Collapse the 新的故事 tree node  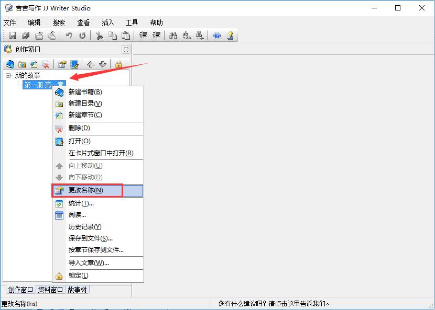(7, 75)
